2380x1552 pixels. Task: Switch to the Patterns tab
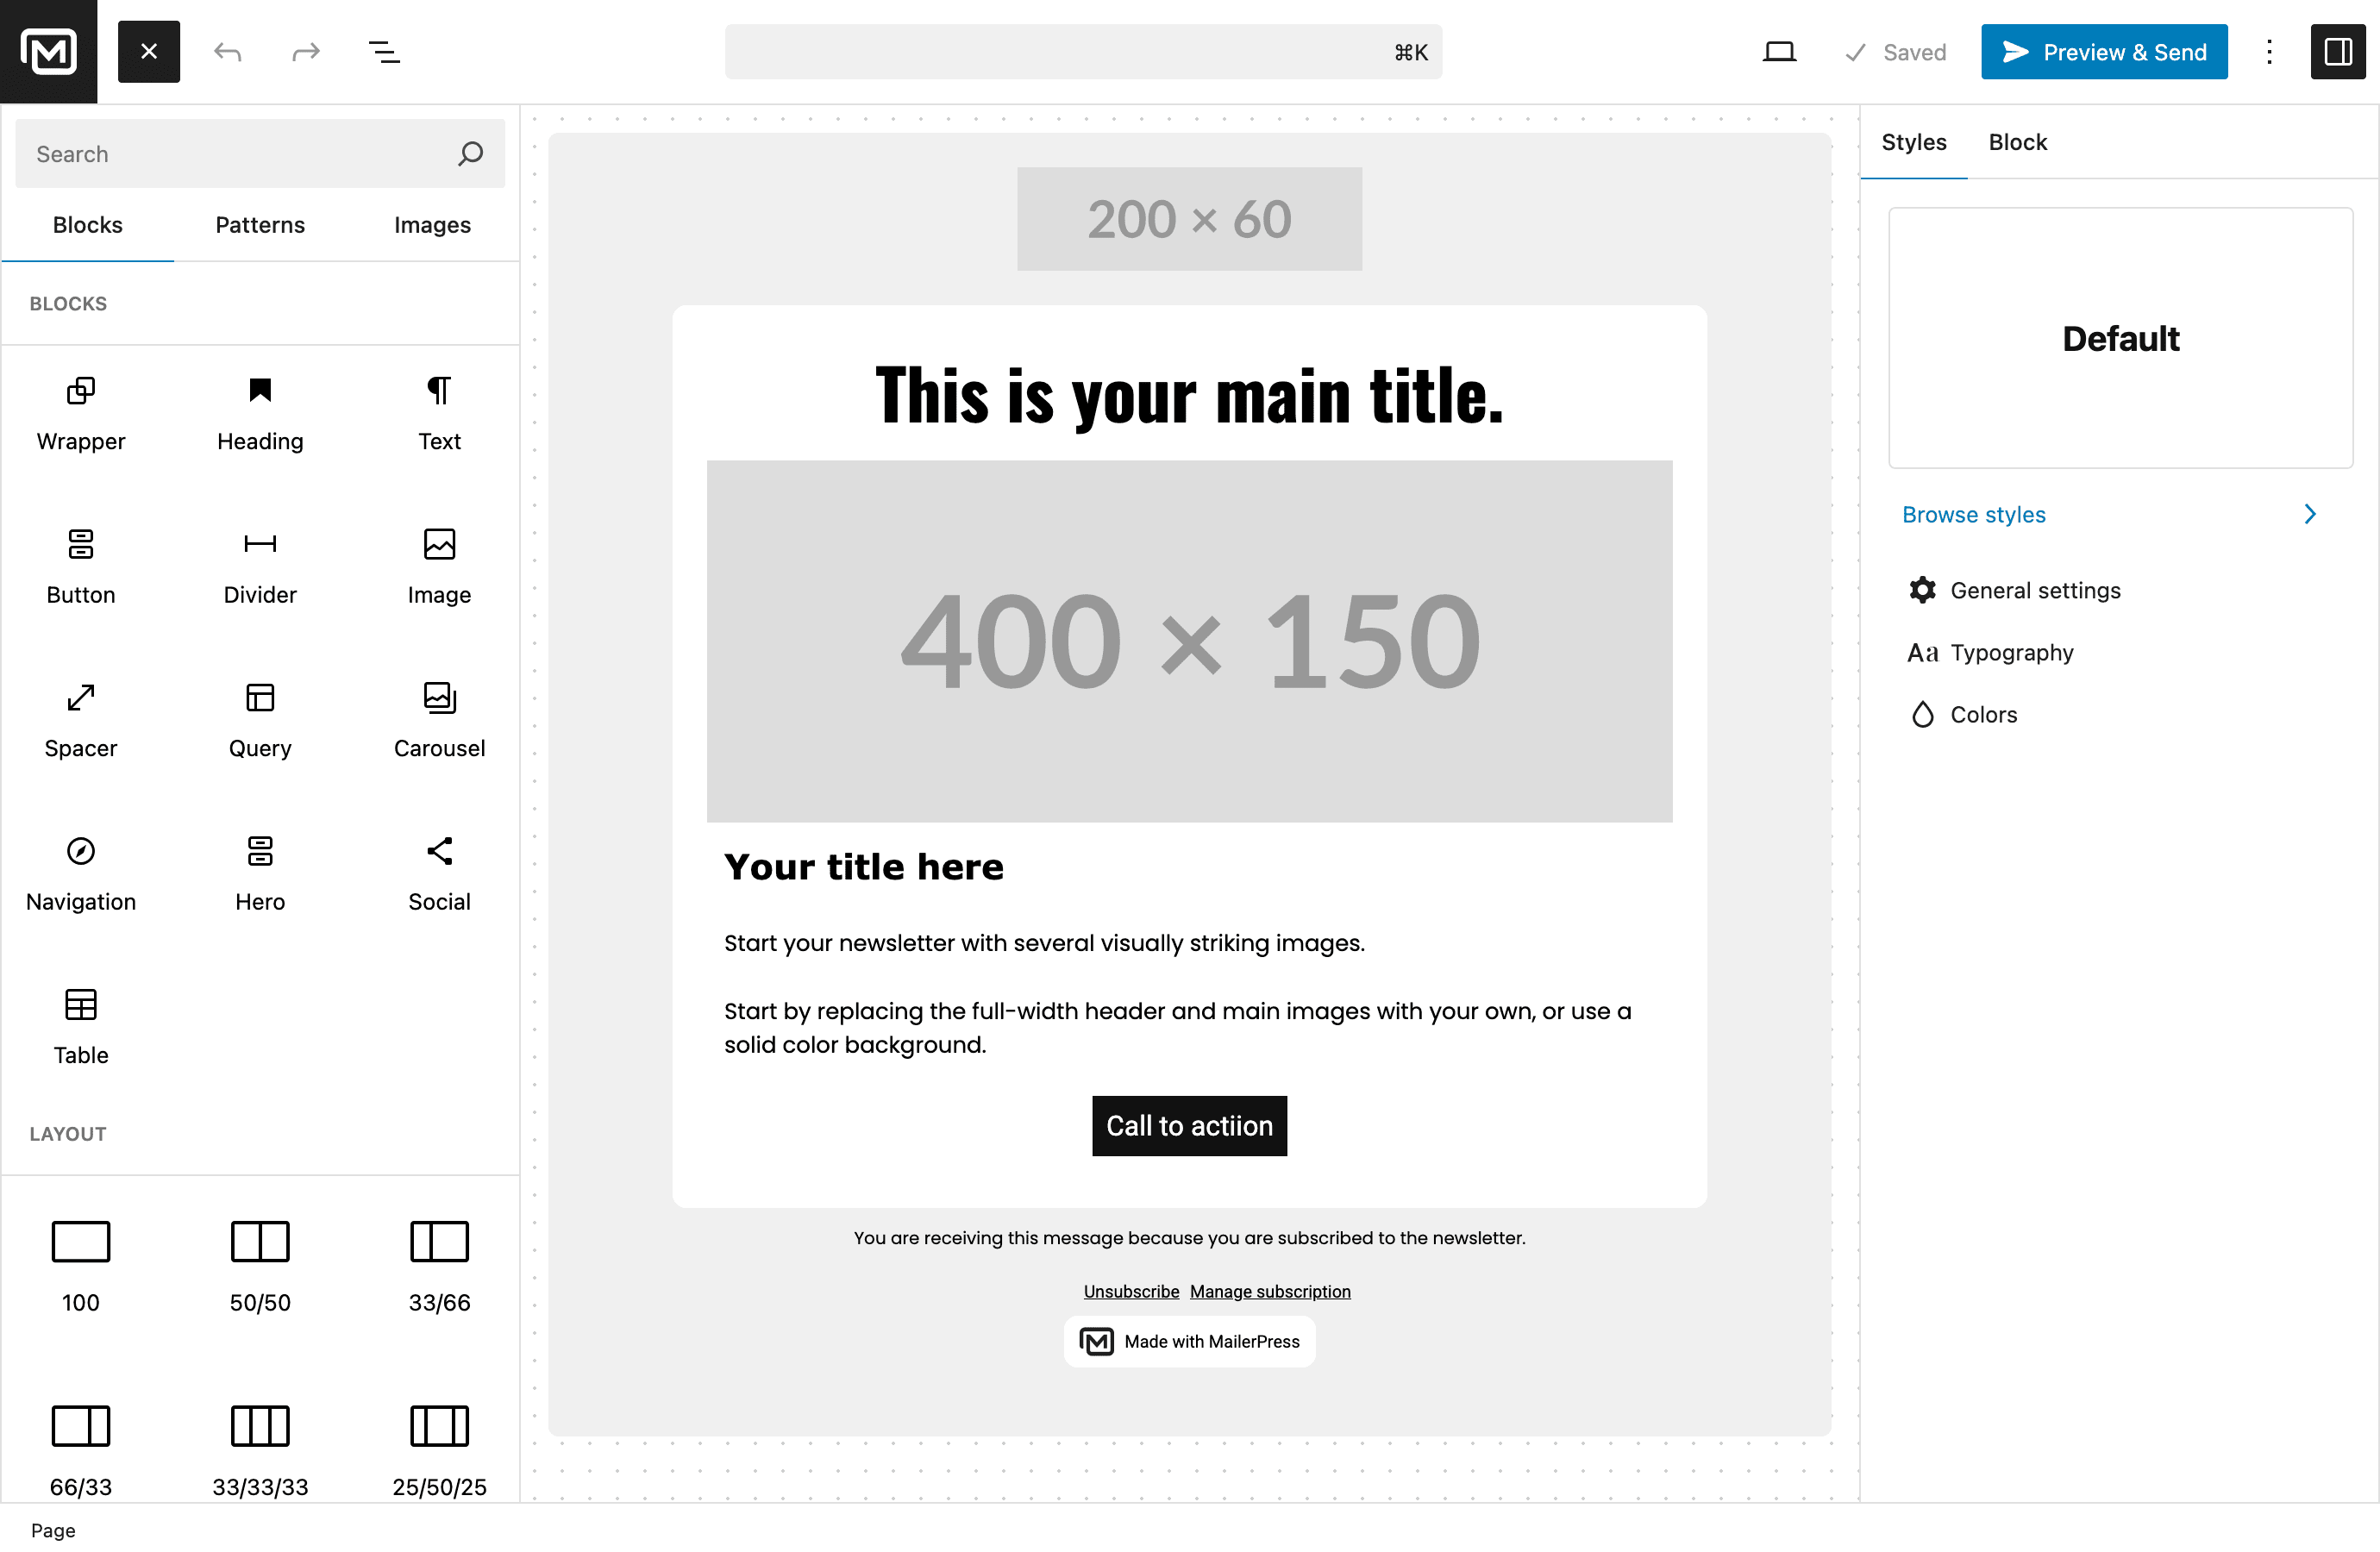point(259,225)
